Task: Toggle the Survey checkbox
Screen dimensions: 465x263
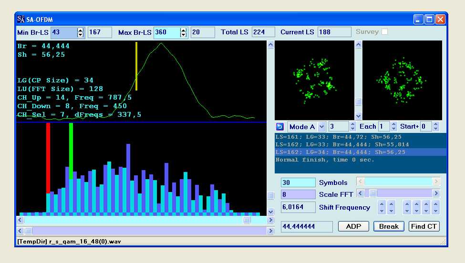Action: [384, 32]
